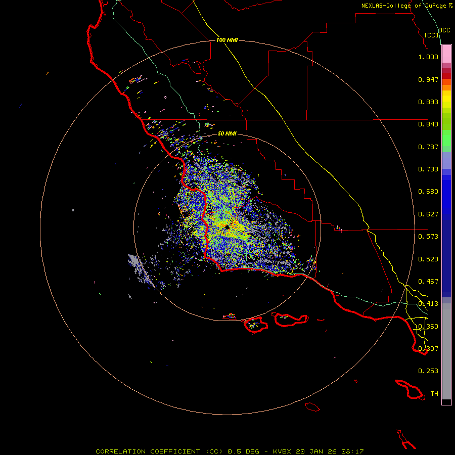This screenshot has width=455, height=455.
Task: Click the 0.787 color scale value
Action: point(428,147)
